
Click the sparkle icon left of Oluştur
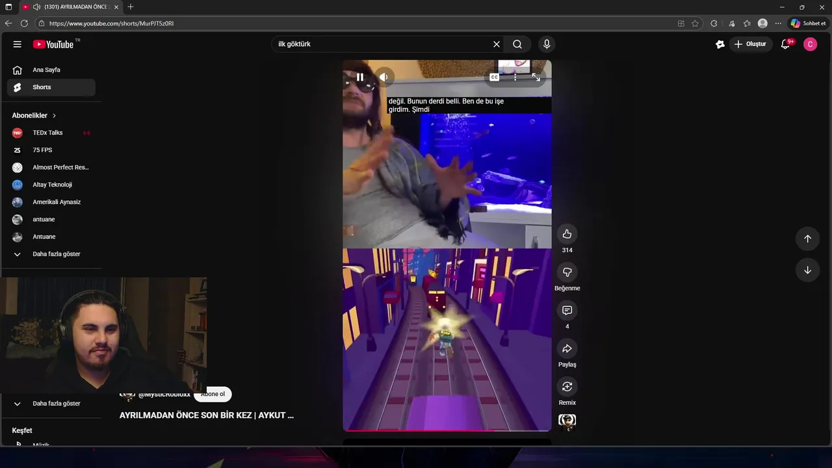720,44
